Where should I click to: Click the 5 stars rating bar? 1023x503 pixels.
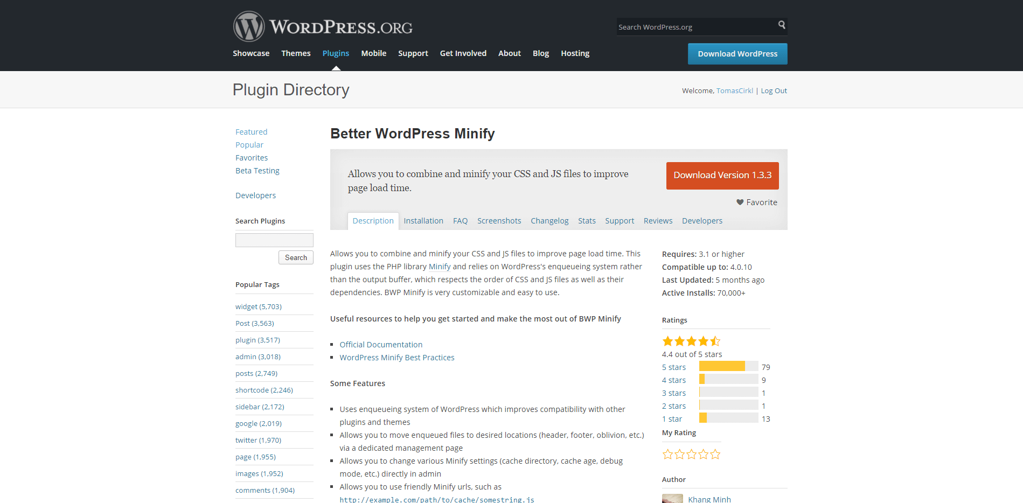coord(729,366)
